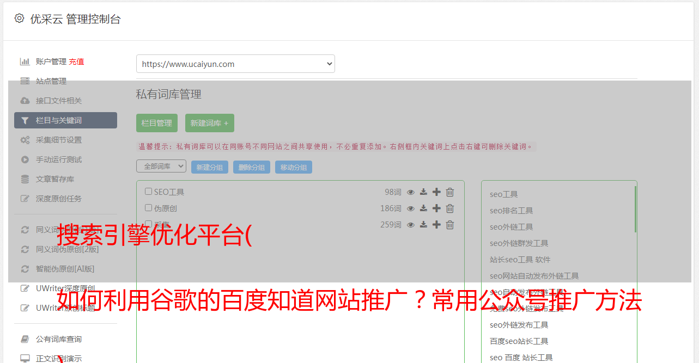Viewport: 699px width, 363px height.
Task: Download the 伪原创 word library
Action: click(x=423, y=208)
